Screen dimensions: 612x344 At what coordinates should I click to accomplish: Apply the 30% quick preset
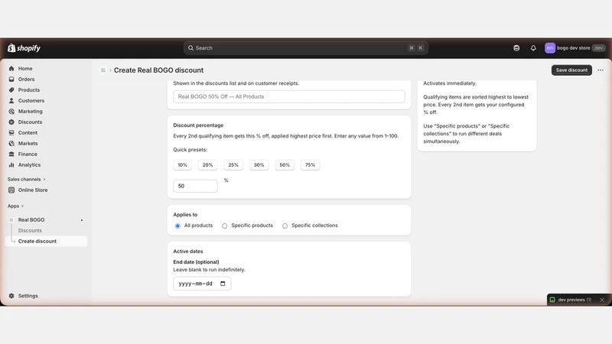[x=259, y=165]
